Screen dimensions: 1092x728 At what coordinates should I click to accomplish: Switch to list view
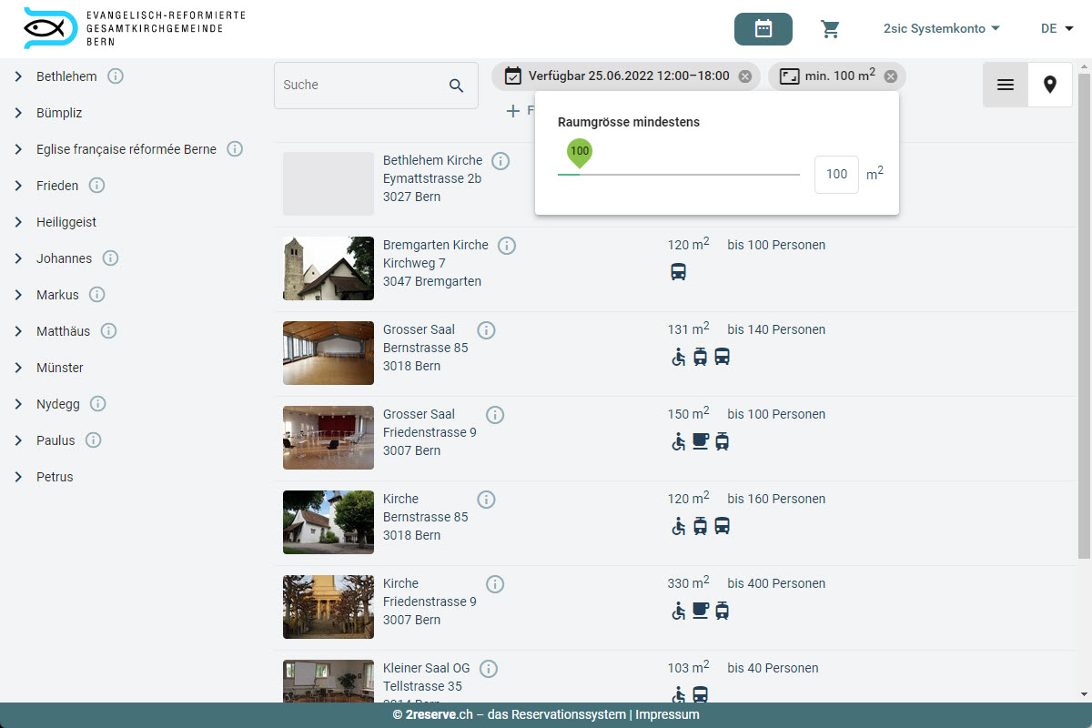pos(1006,85)
